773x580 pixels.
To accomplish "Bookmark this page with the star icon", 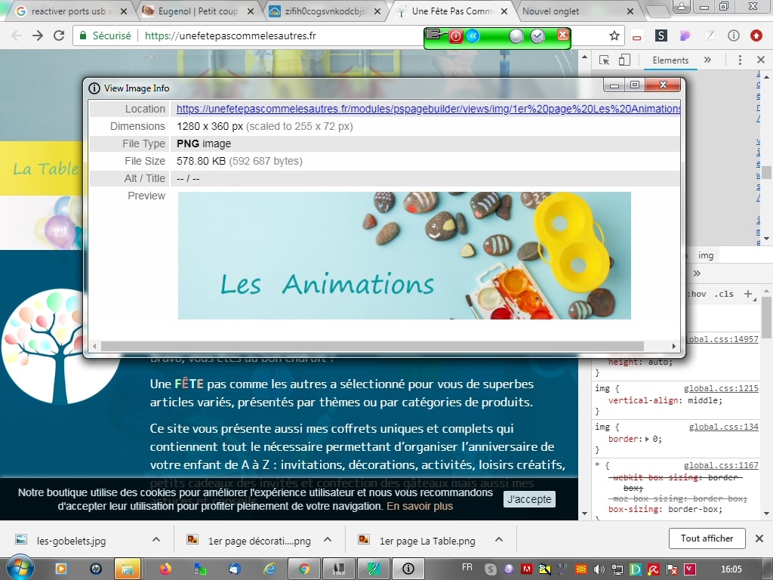I will pos(614,35).
